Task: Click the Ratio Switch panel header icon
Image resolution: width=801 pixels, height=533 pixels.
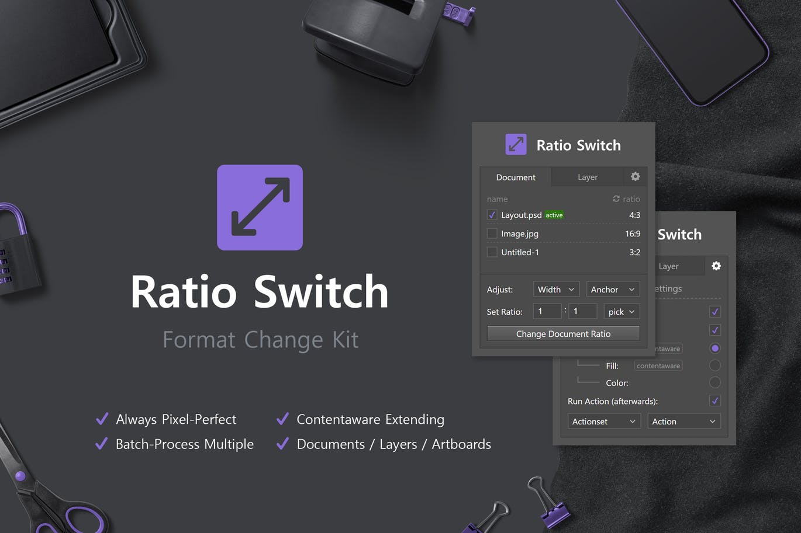Action: coord(515,144)
